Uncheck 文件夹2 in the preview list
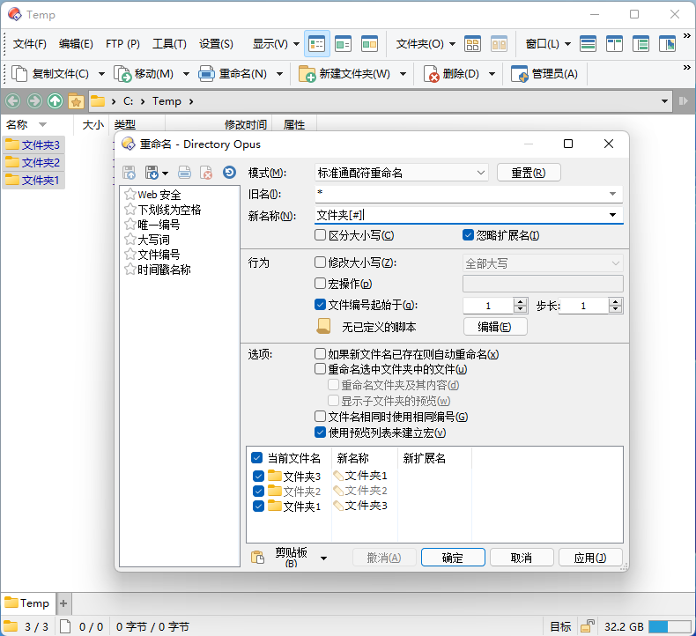Screen dimensions: 696x636 [x=258, y=491]
